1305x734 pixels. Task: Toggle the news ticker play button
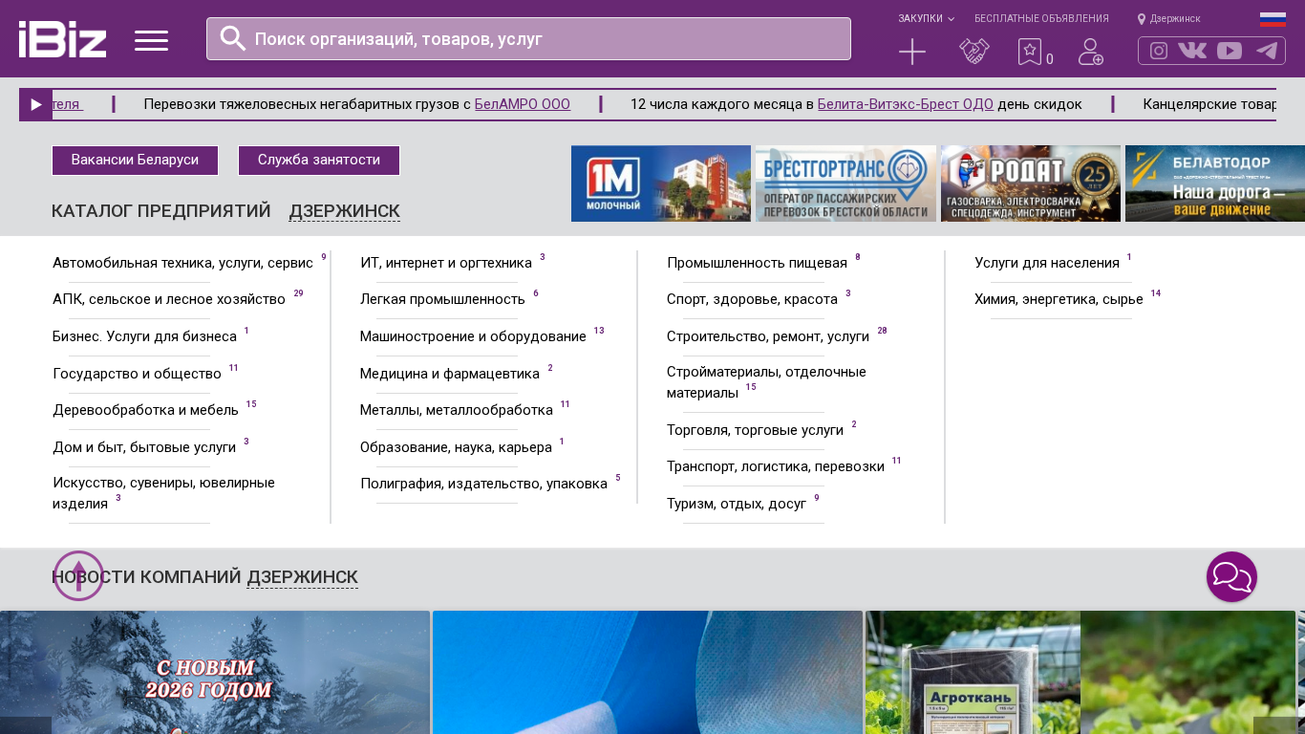tap(35, 105)
